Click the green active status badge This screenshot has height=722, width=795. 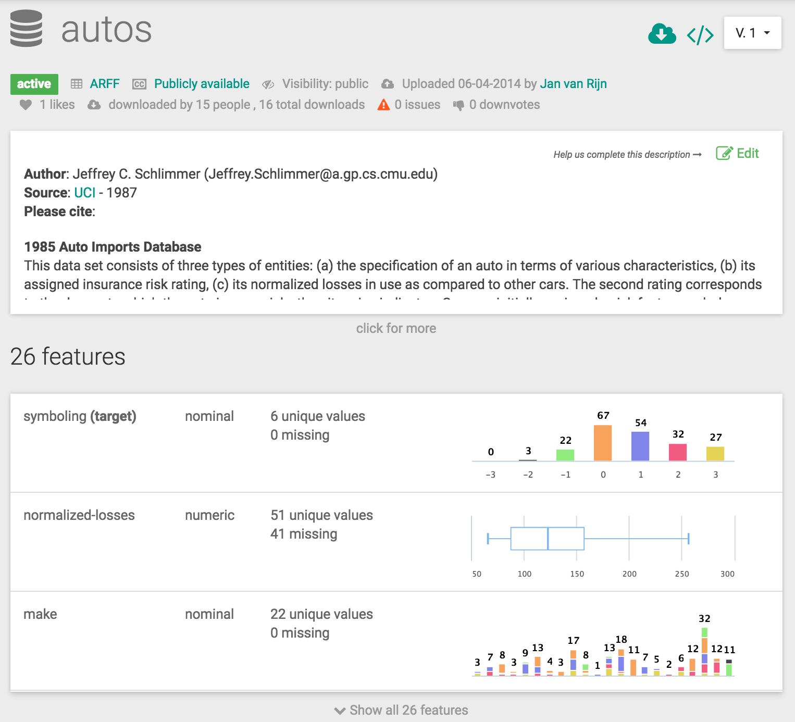coord(34,84)
